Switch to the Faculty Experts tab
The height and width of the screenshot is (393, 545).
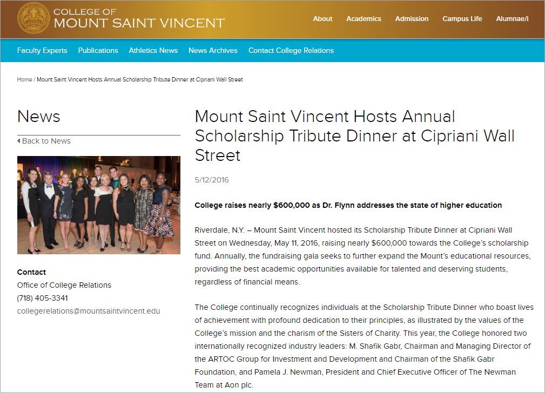coord(42,50)
